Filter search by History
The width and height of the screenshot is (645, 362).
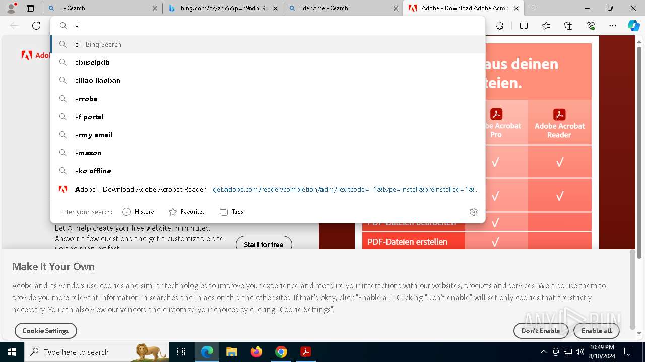tap(138, 212)
